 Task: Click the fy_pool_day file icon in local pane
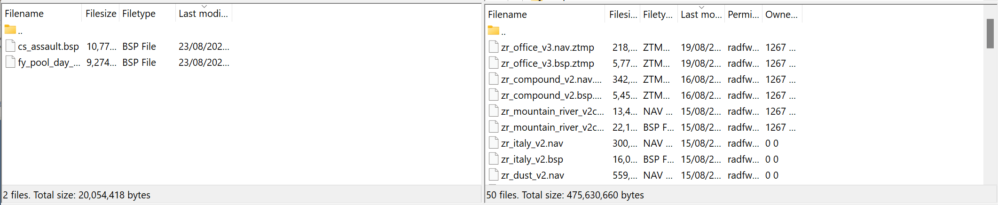10,62
